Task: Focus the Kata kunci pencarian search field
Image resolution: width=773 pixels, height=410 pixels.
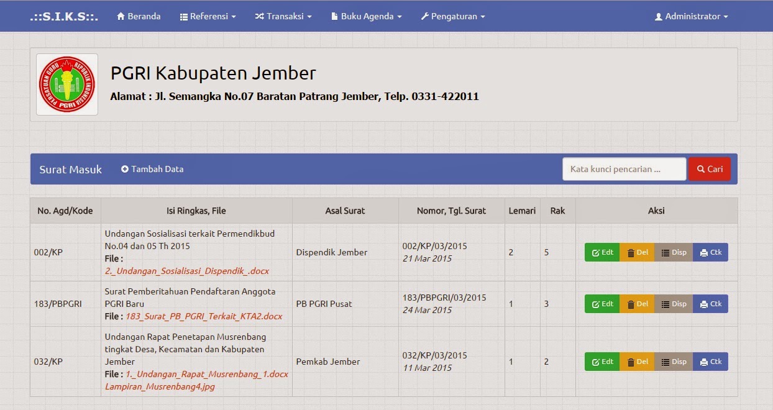Action: [x=624, y=169]
